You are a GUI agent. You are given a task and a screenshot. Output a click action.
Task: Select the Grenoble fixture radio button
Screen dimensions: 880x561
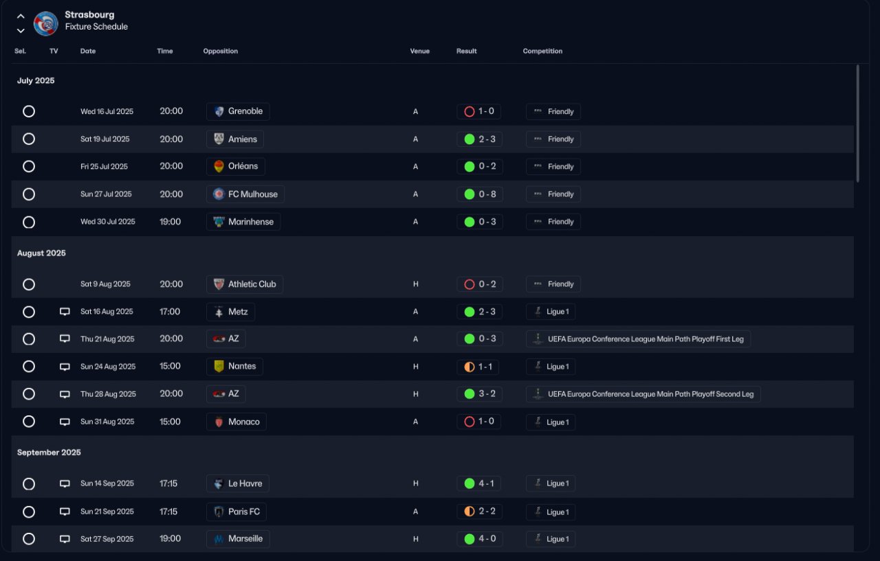coord(29,111)
